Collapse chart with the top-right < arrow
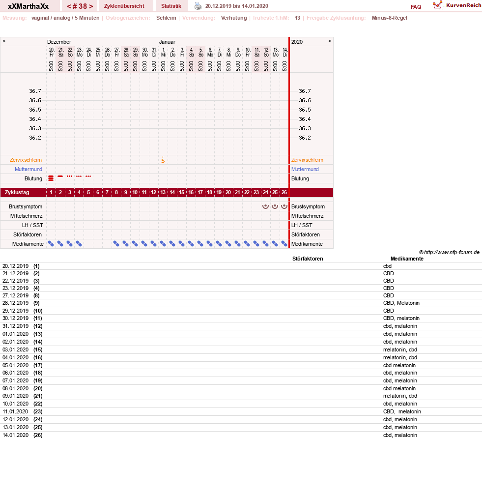This screenshot has width=482, height=494. 330,41
